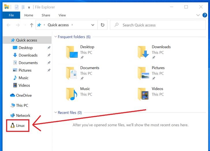The height and width of the screenshot is (151, 210).
Task: Maximize the File Explorer window
Action: (x=186, y=7)
